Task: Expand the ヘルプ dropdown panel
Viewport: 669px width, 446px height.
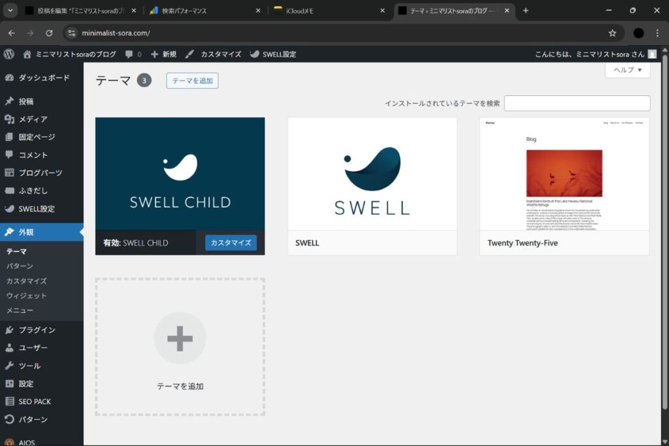Action: [x=627, y=70]
